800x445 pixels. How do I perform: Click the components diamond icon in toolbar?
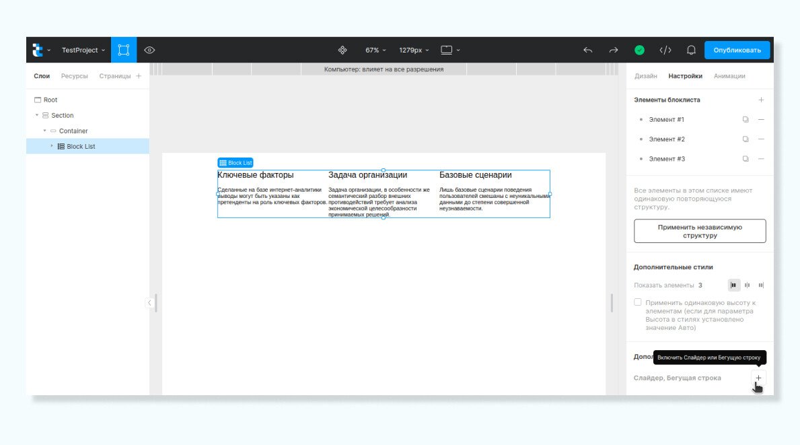coord(342,50)
